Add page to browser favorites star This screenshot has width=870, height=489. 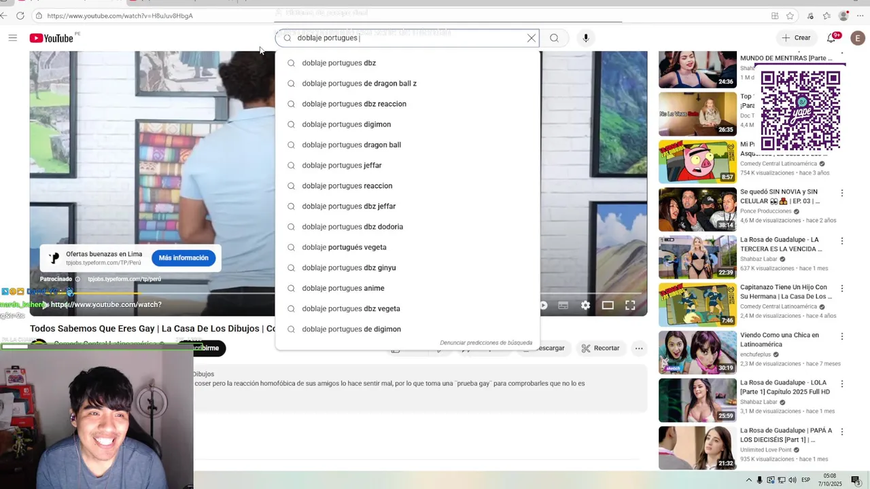790,16
